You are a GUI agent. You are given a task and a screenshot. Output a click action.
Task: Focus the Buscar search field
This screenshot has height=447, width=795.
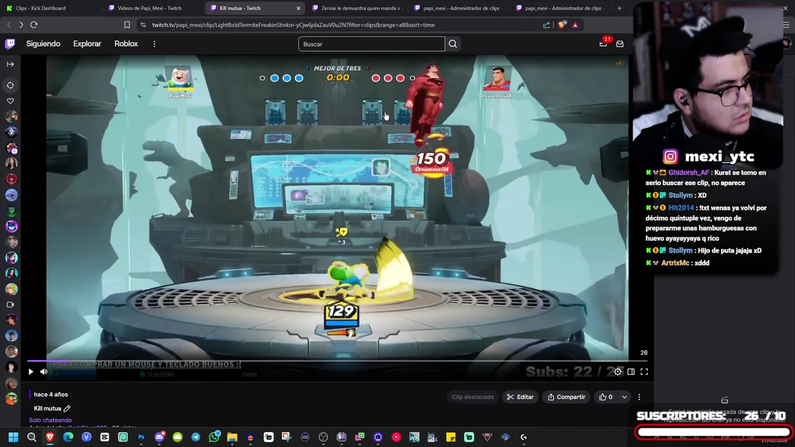pos(371,44)
